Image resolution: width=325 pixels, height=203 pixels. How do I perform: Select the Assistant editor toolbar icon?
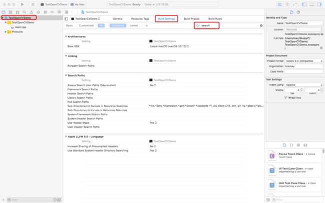[x=287, y=4]
